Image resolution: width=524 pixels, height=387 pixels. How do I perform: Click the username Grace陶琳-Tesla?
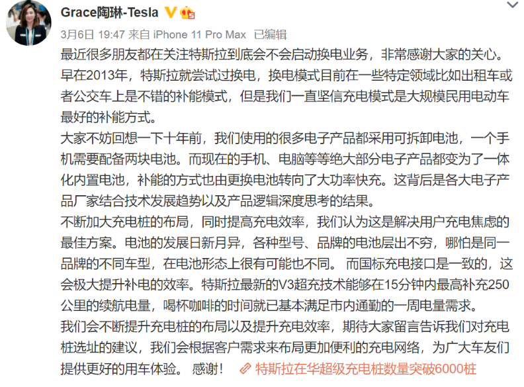(x=109, y=13)
